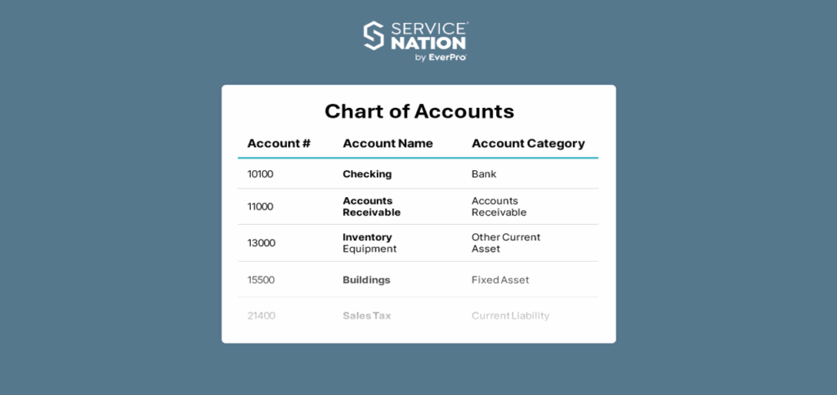Click account number 11000
Screen dimensions: 837x395
260,207
